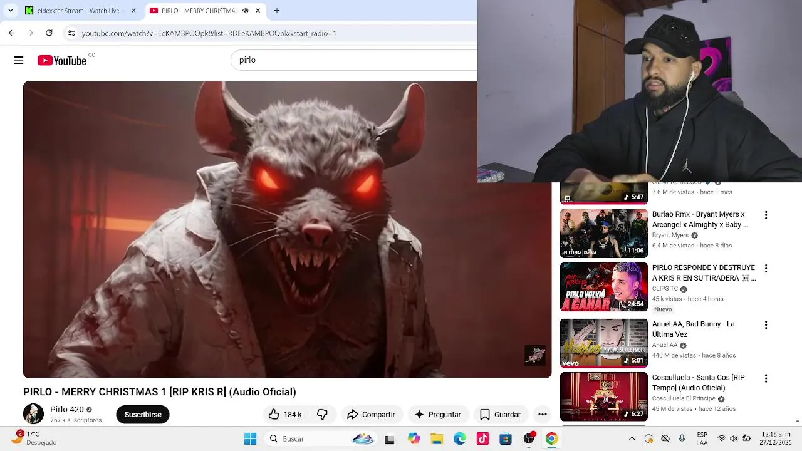This screenshot has width=802, height=451.
Task: Open File Explorer from the taskbar
Action: 437,439
